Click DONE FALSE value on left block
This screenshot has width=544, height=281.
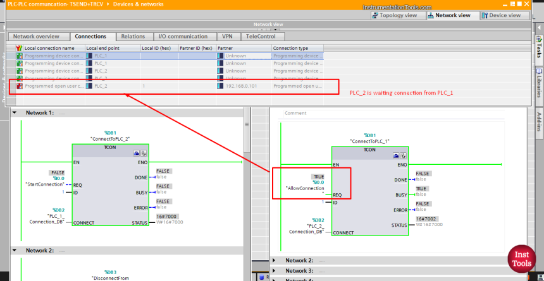coord(163,171)
